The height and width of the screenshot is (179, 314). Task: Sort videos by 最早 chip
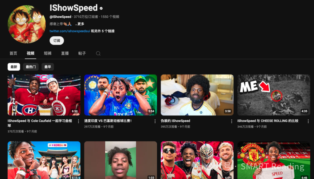pyautogui.click(x=48, y=67)
